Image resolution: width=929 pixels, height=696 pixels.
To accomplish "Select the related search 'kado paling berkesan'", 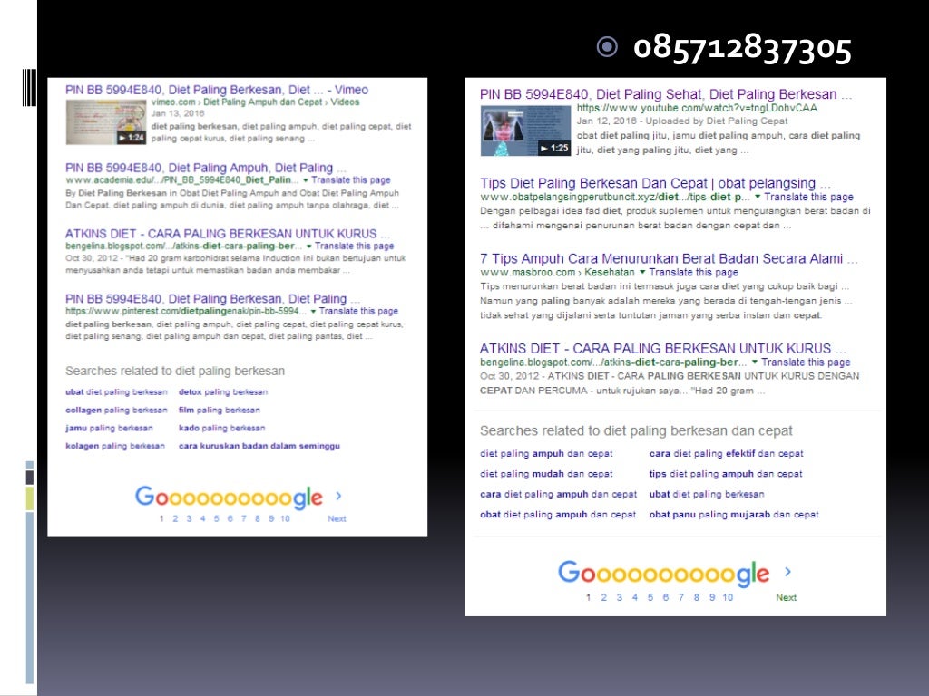I will pos(221,428).
